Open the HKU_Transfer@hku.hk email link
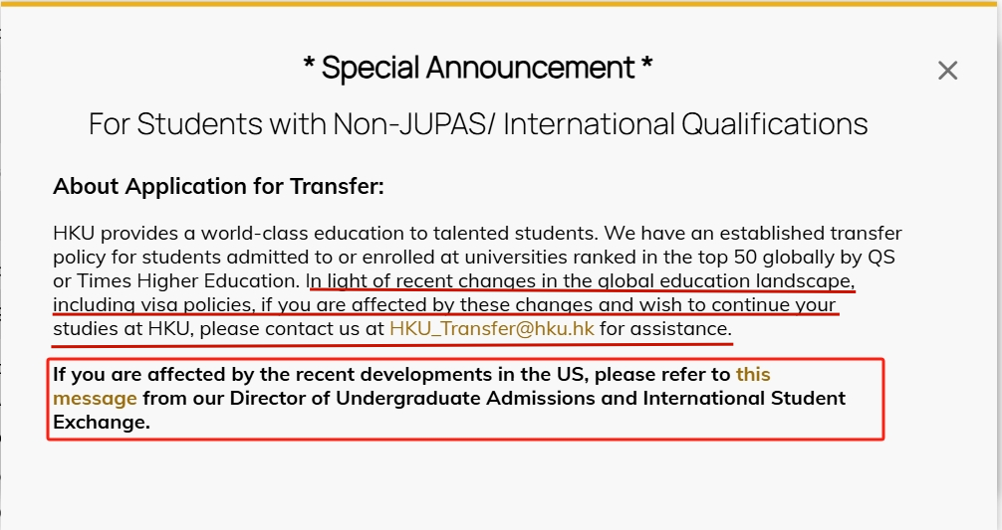The width and height of the screenshot is (1002, 530). 491,328
